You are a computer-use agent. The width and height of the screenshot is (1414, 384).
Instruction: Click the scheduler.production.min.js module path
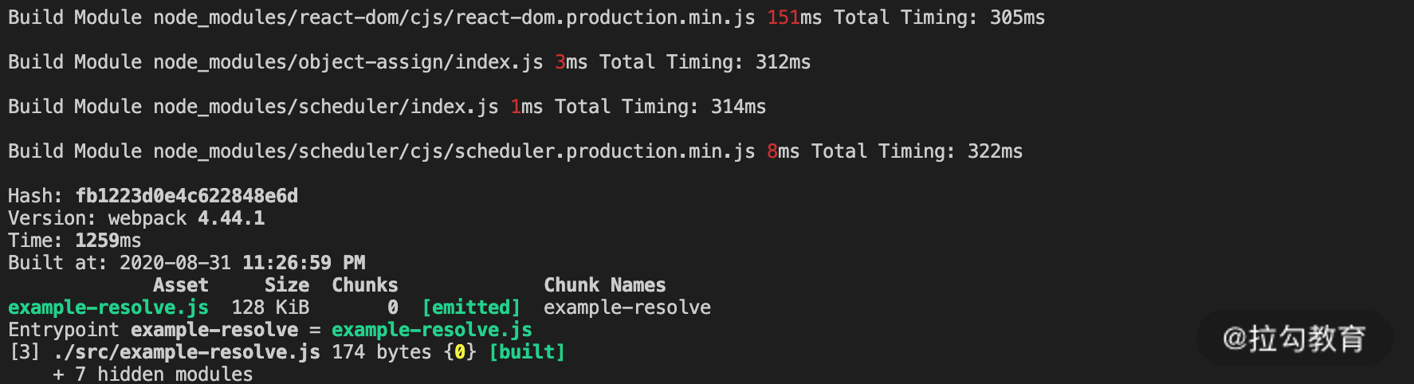point(454,151)
